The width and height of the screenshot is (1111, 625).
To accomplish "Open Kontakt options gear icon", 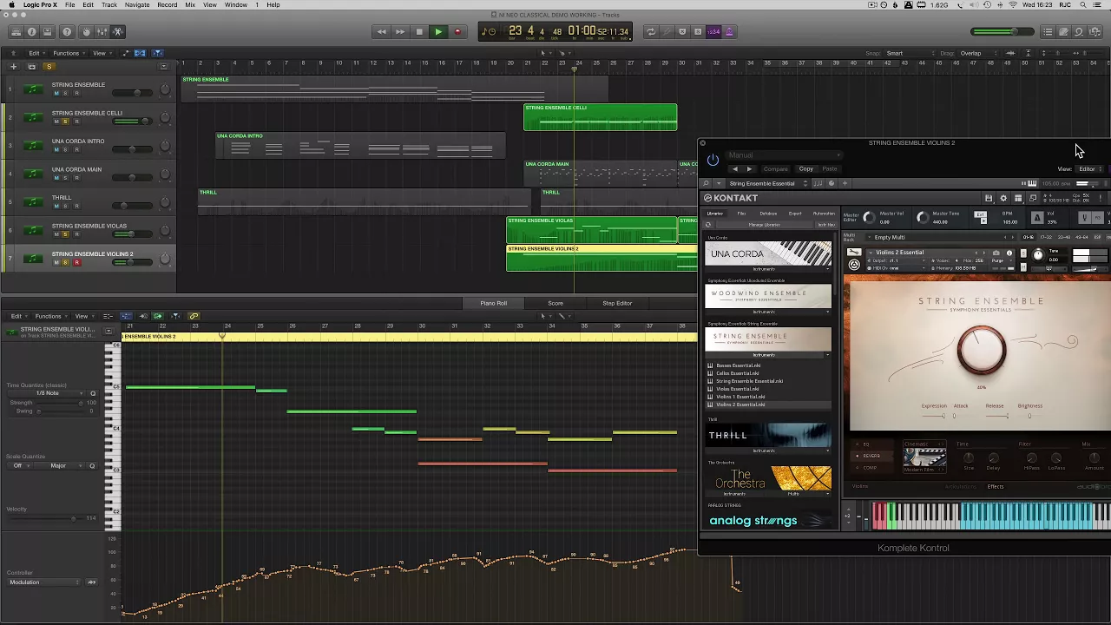I will (1003, 198).
